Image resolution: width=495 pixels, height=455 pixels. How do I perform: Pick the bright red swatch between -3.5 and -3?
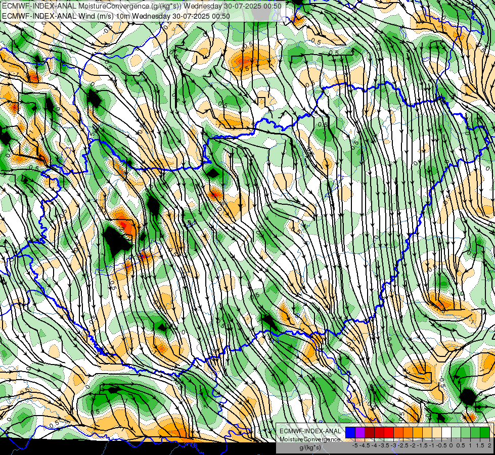point(389,433)
